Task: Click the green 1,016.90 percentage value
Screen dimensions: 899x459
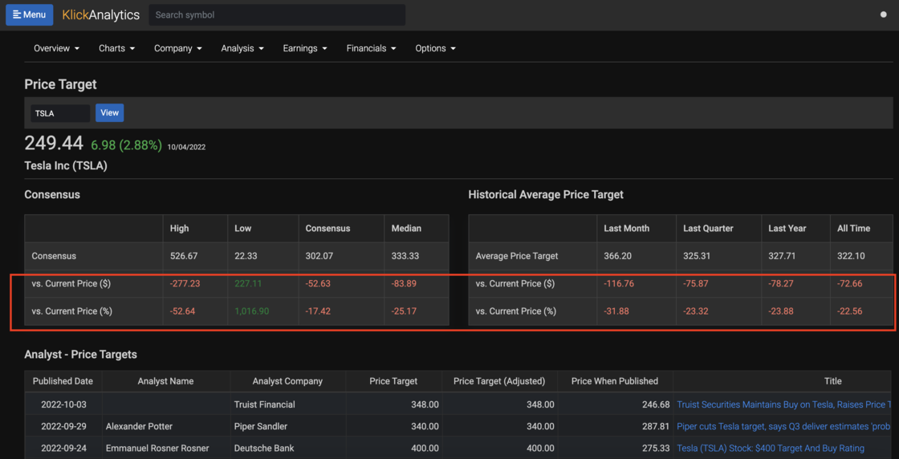Action: tap(252, 311)
